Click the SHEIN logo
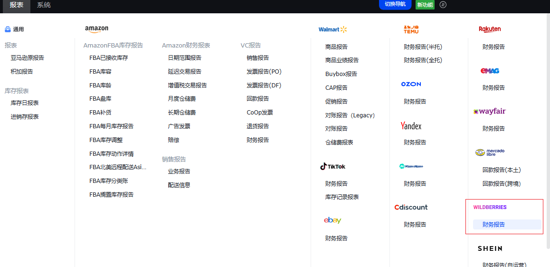Viewport: 550px width, 267px height. click(490, 248)
